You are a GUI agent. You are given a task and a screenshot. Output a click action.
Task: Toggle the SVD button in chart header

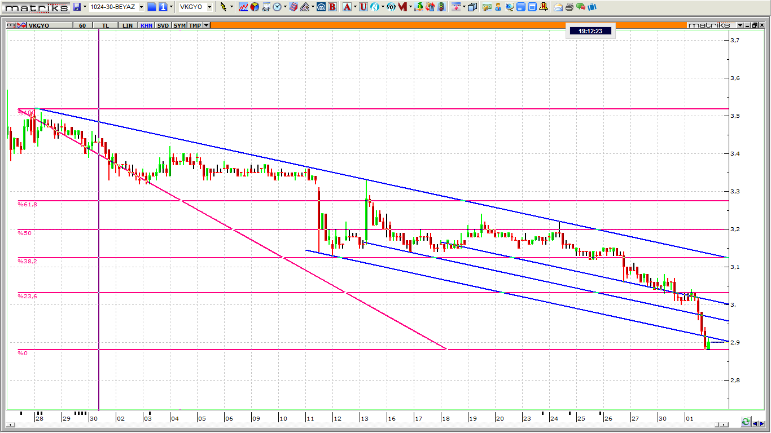pos(163,25)
